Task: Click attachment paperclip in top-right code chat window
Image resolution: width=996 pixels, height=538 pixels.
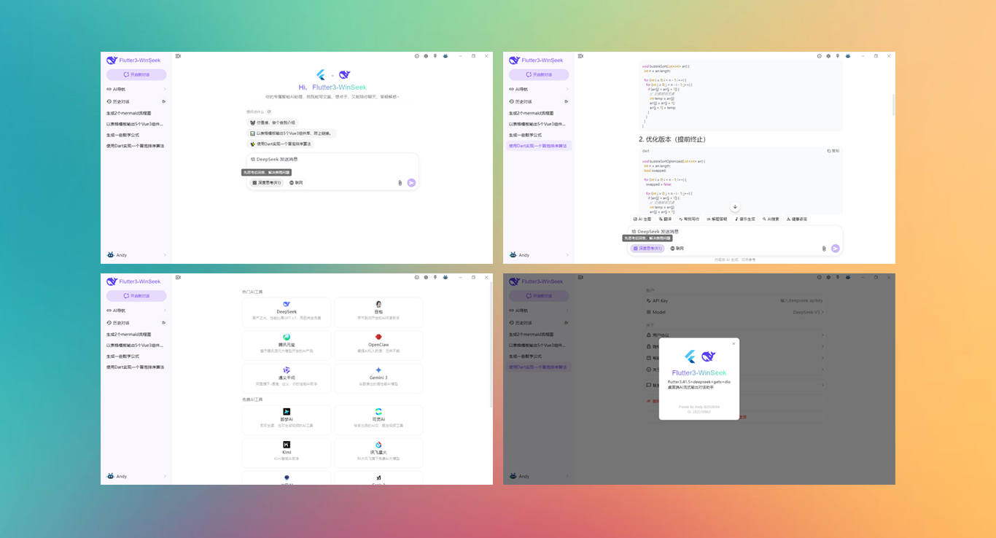Action: click(x=824, y=249)
